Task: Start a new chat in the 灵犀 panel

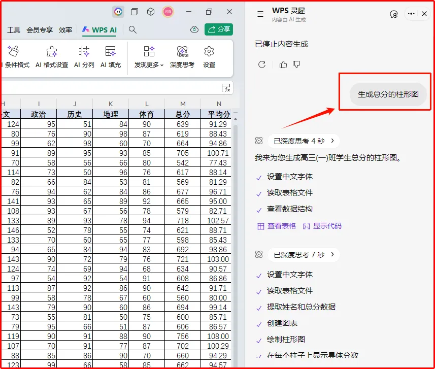Action: coord(394,14)
